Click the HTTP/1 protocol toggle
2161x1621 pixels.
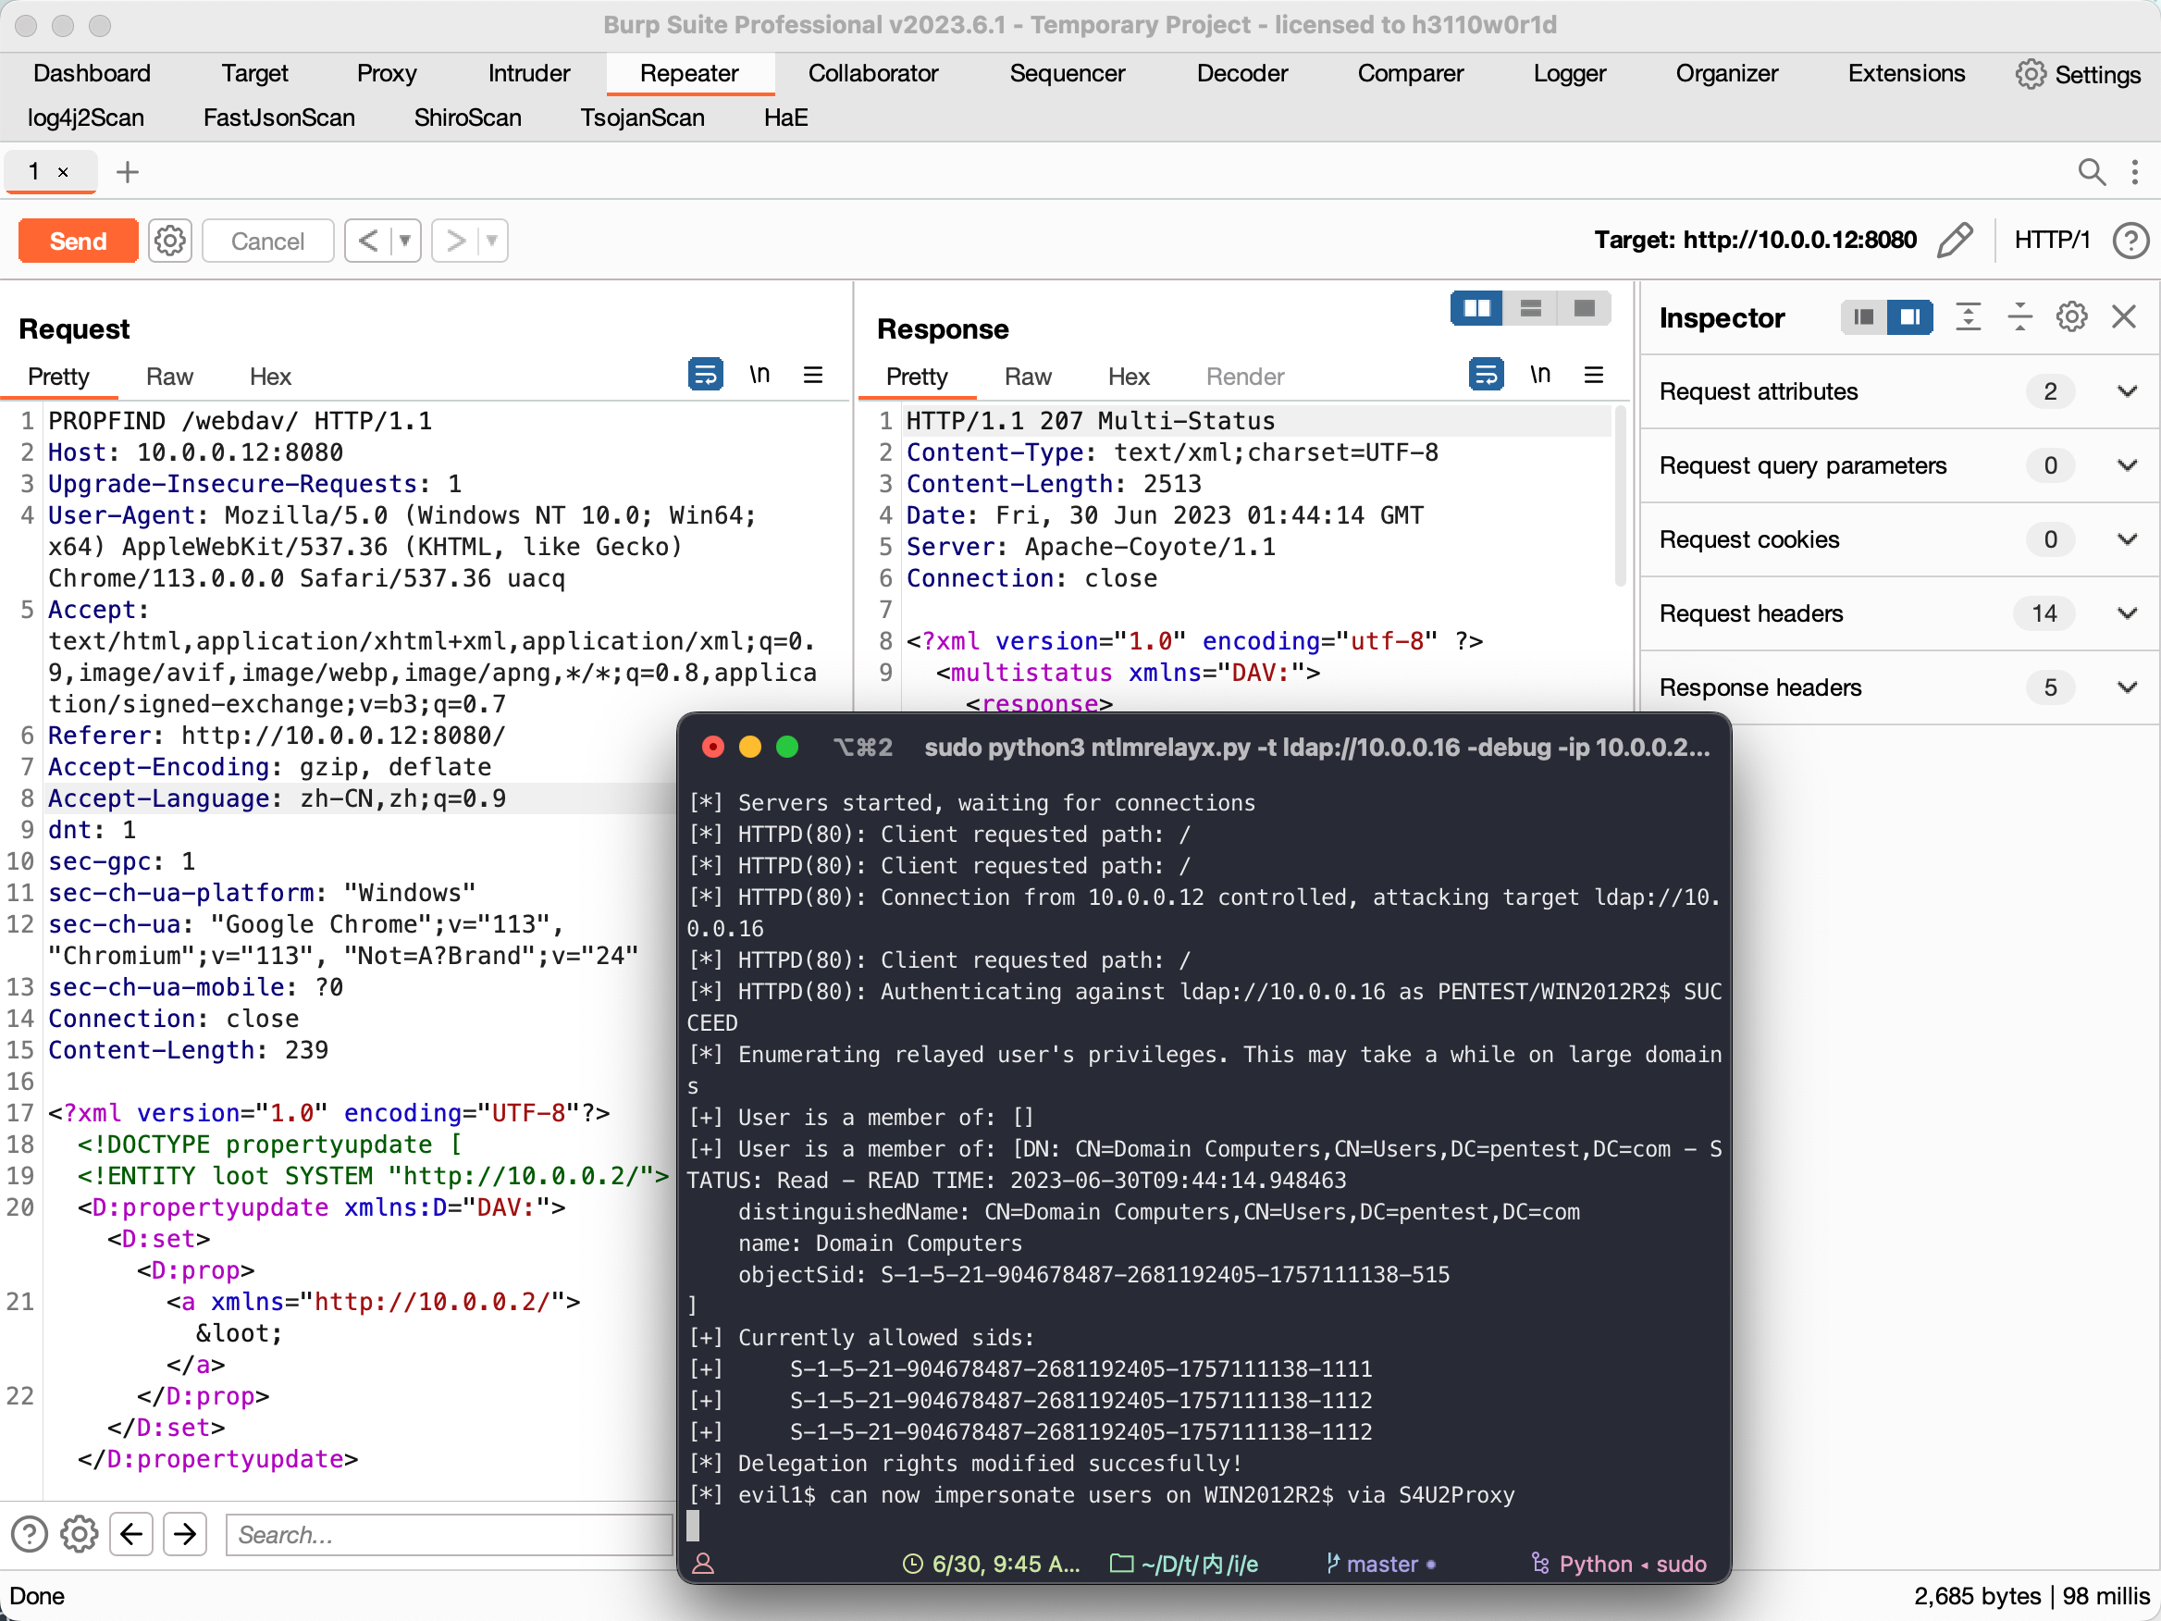pos(2052,241)
